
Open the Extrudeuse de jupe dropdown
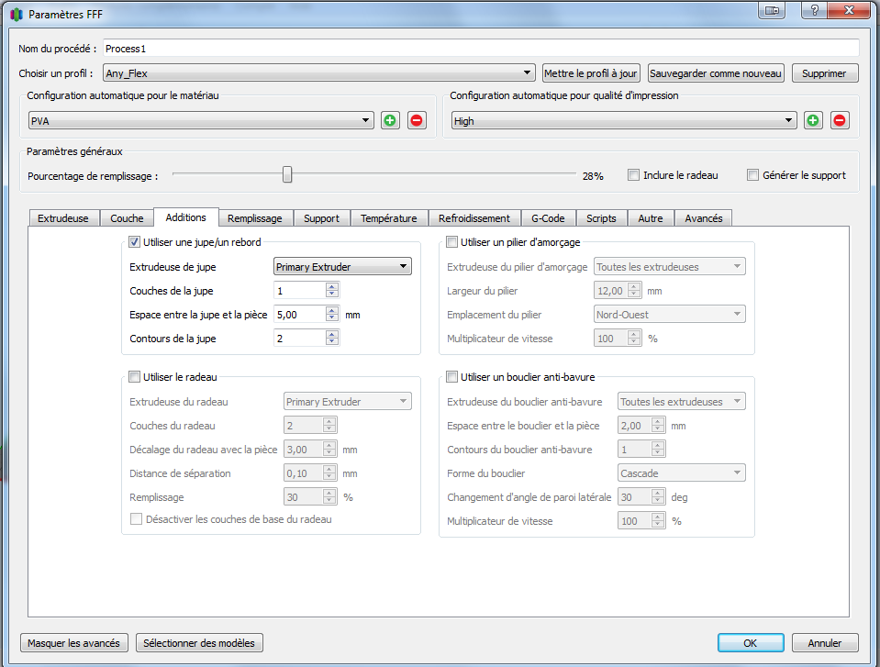click(x=342, y=266)
